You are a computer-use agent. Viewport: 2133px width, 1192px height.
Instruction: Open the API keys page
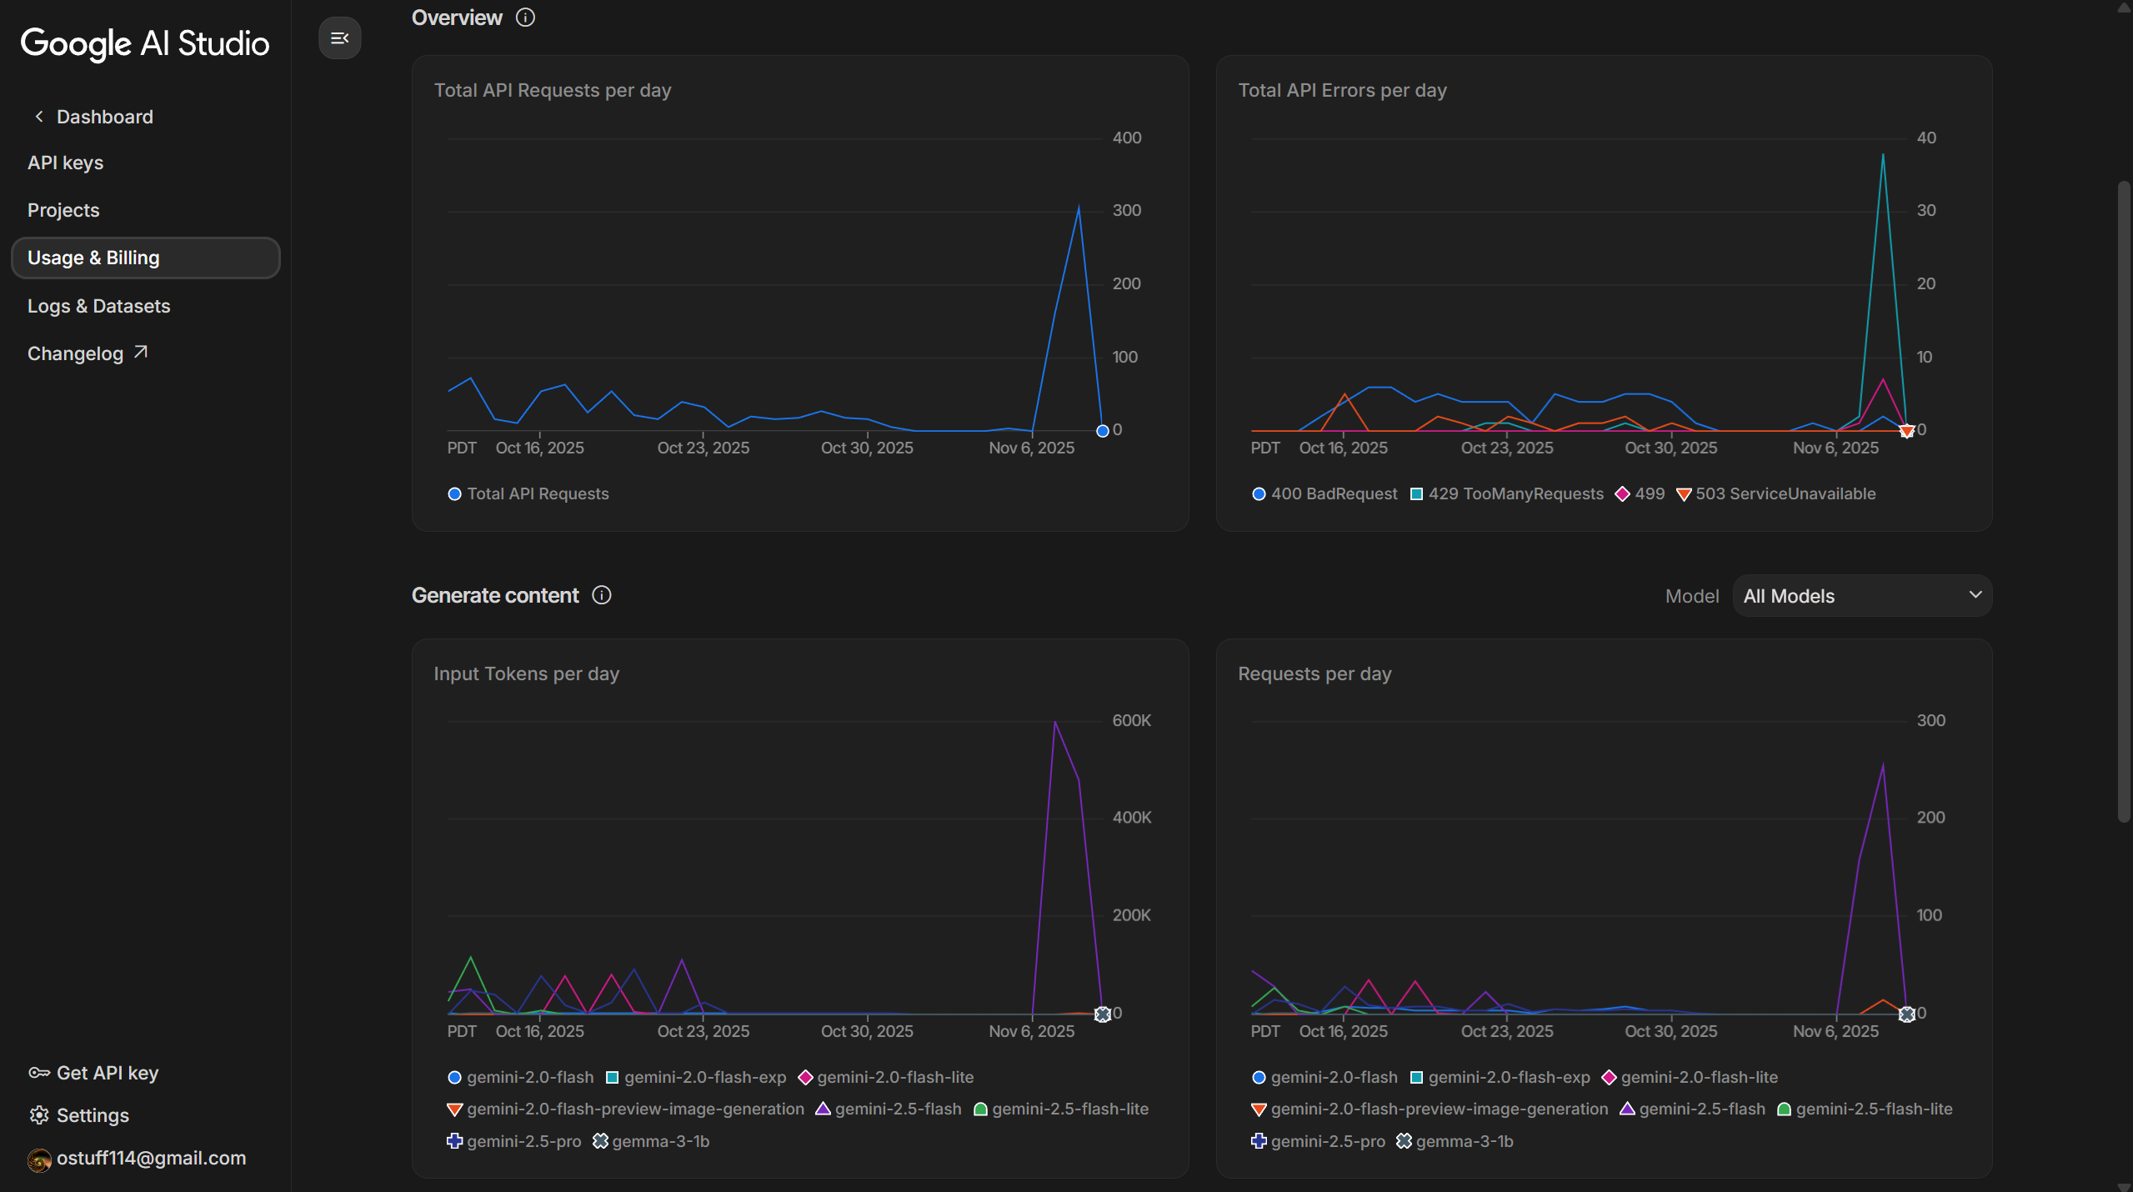pyautogui.click(x=66, y=163)
